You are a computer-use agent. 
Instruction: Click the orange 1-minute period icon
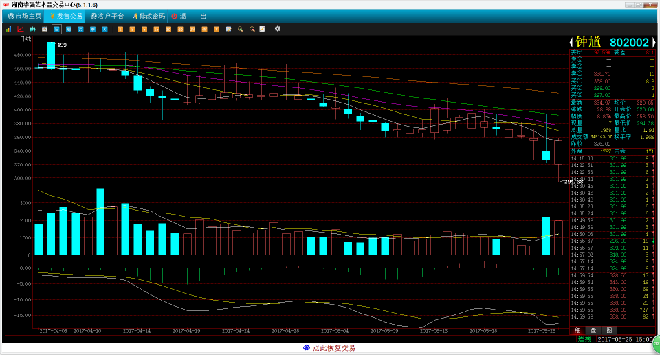[x=120, y=29]
